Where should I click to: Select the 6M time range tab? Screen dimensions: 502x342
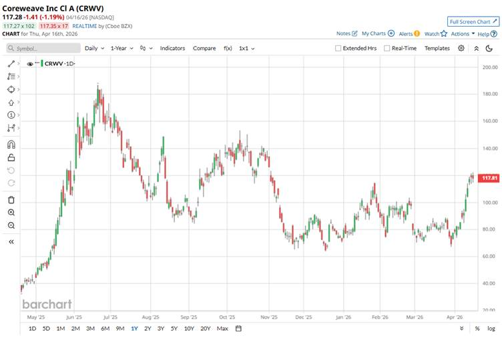pos(105,329)
